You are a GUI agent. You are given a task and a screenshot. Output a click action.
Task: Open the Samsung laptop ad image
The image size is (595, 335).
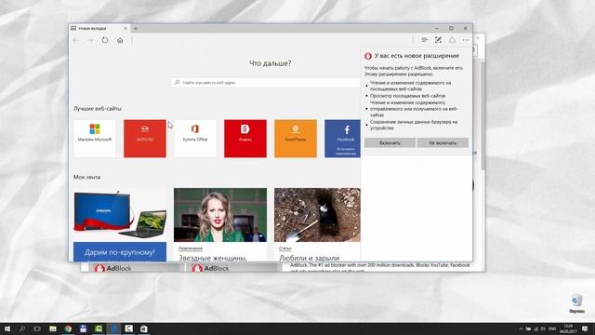coord(120,215)
